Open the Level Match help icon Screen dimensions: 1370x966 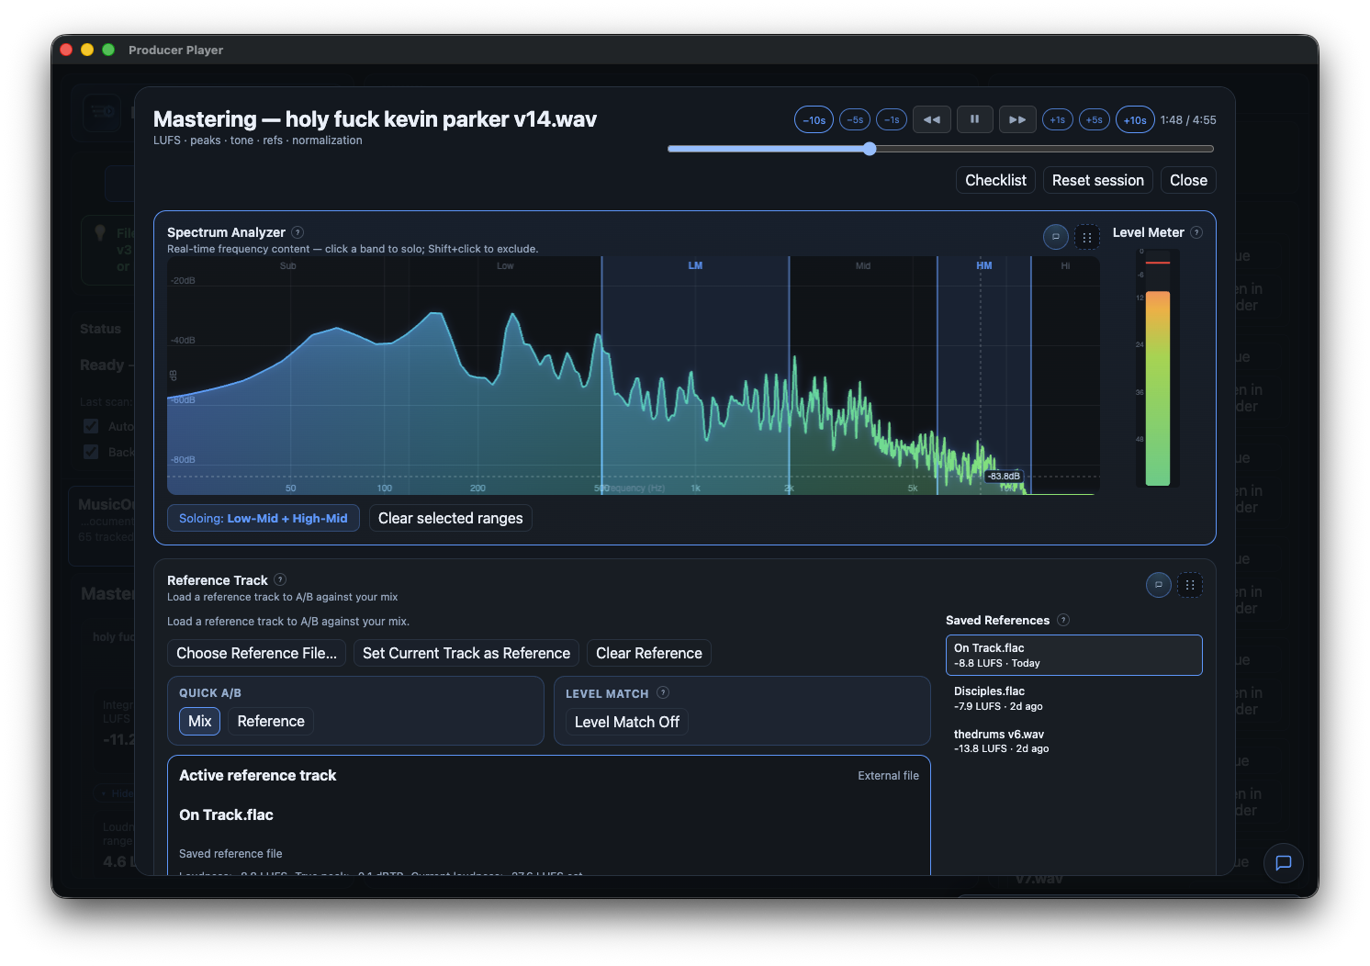(x=663, y=692)
